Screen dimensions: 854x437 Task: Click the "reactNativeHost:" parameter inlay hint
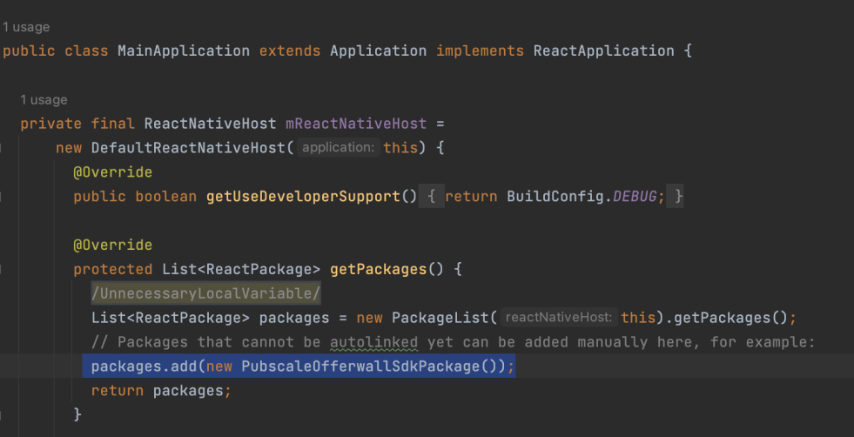[x=560, y=318]
